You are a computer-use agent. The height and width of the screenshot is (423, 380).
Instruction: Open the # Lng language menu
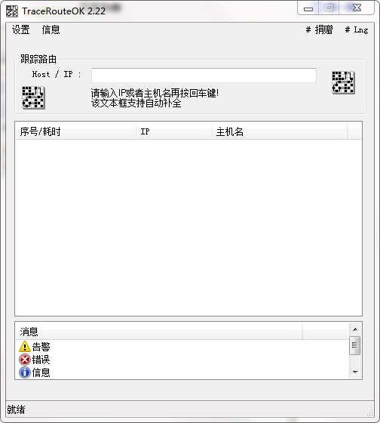[357, 29]
